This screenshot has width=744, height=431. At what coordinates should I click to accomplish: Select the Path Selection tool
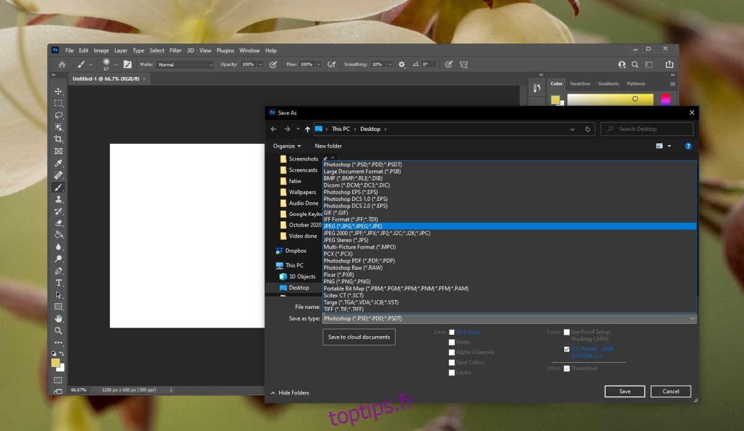tap(58, 295)
